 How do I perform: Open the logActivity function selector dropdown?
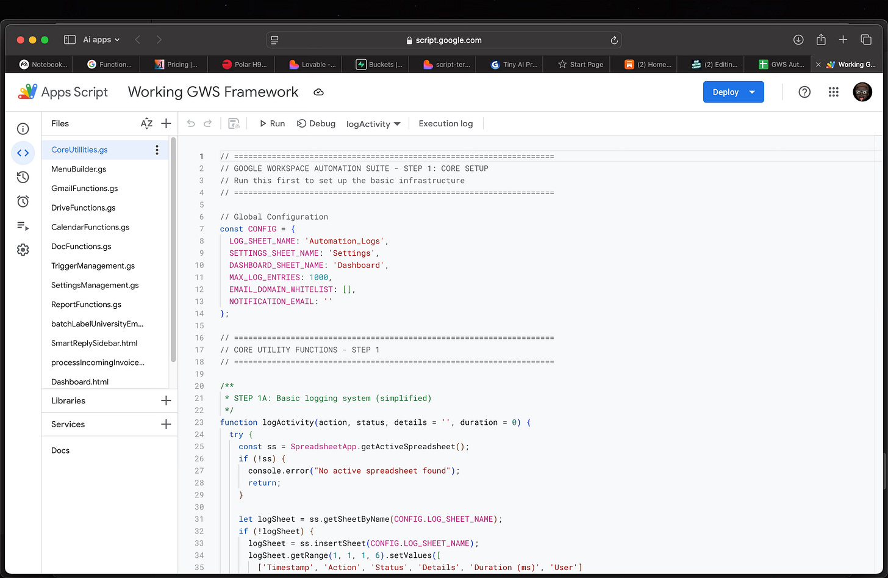point(373,123)
